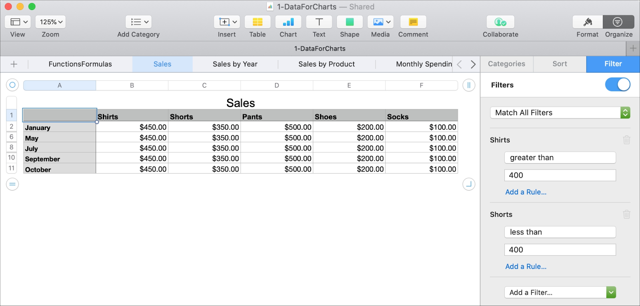Open the Insert menu
This screenshot has height=306, width=640.
[227, 22]
